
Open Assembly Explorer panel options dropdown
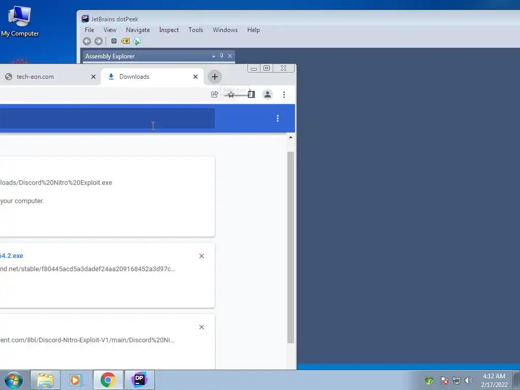pos(214,57)
